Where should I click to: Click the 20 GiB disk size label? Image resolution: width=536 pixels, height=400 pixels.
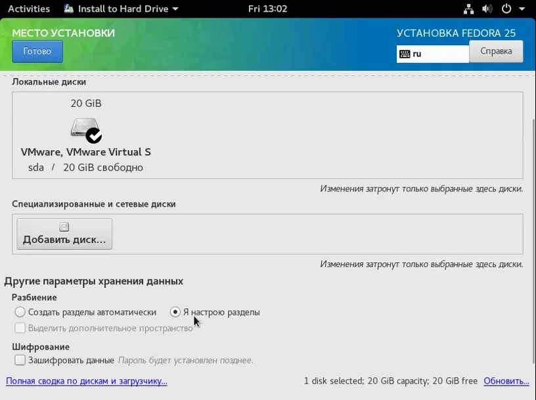(x=86, y=104)
